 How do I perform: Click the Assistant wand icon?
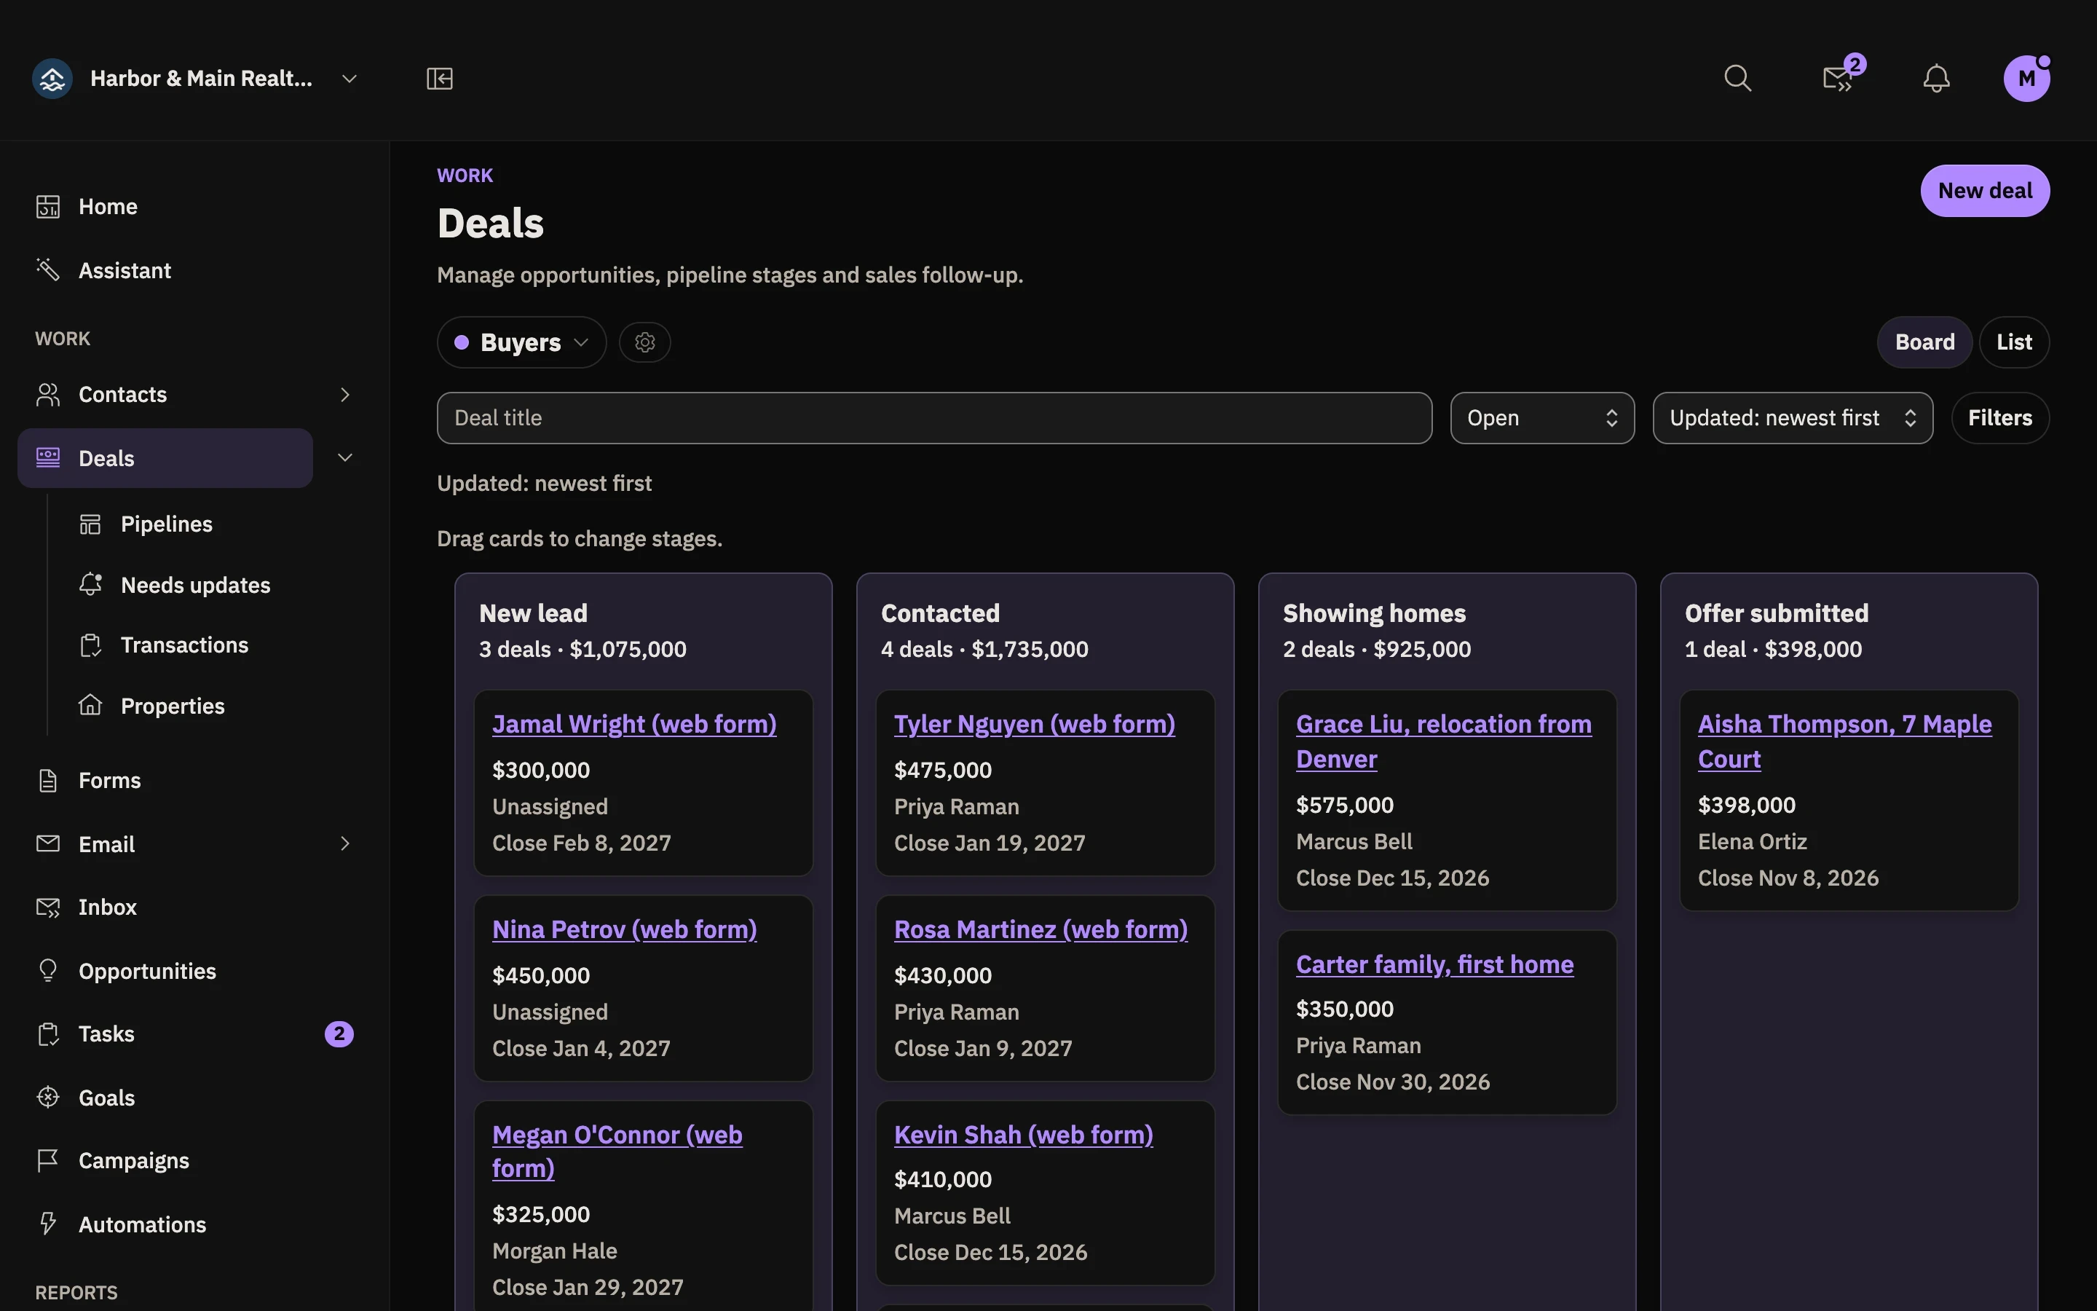click(x=47, y=269)
